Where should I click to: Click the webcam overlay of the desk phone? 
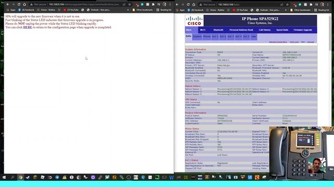(x=302, y=154)
